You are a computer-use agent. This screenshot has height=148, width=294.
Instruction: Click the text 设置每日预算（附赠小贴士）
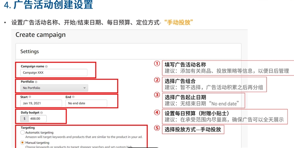(x=197, y=113)
